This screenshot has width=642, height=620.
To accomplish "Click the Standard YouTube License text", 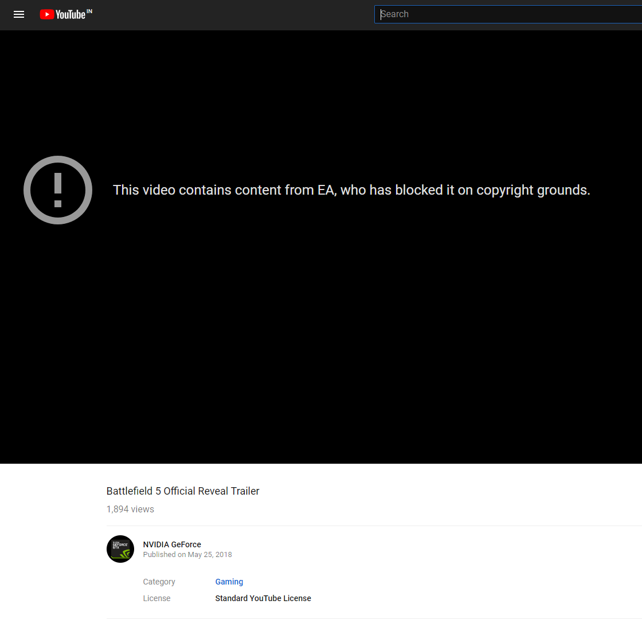I will (263, 598).
